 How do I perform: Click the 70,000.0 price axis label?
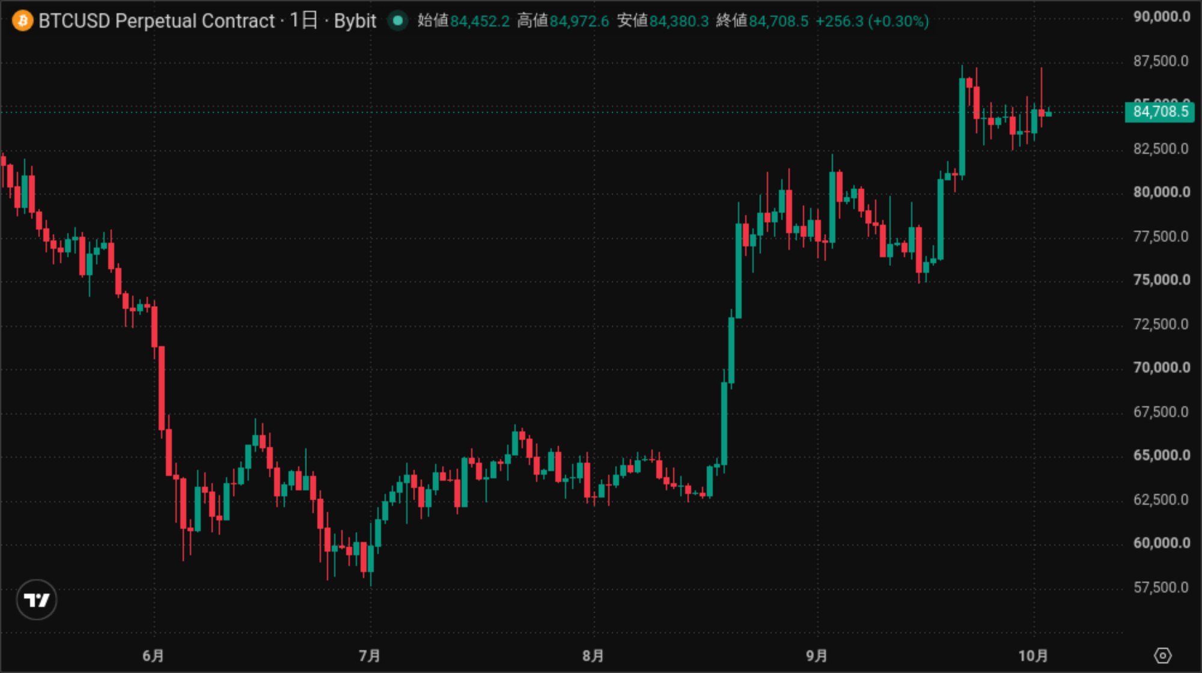(1161, 368)
